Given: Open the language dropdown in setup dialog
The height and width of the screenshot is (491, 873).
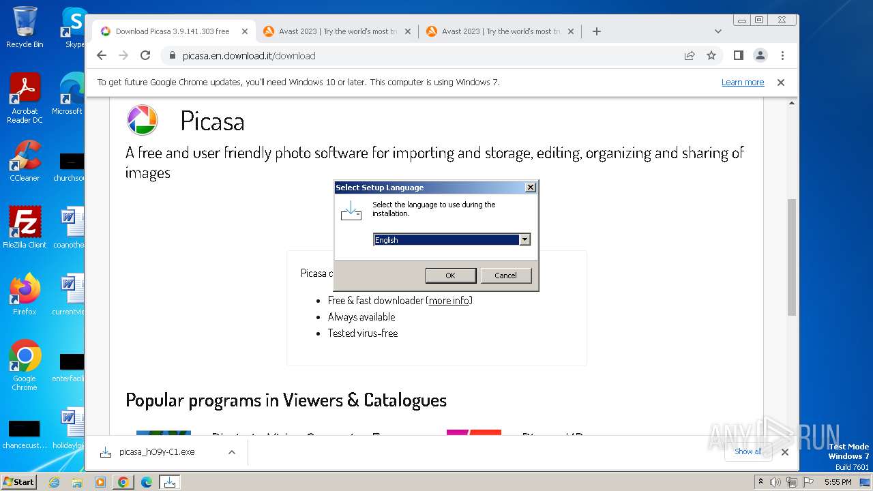Looking at the screenshot, I should coord(524,239).
